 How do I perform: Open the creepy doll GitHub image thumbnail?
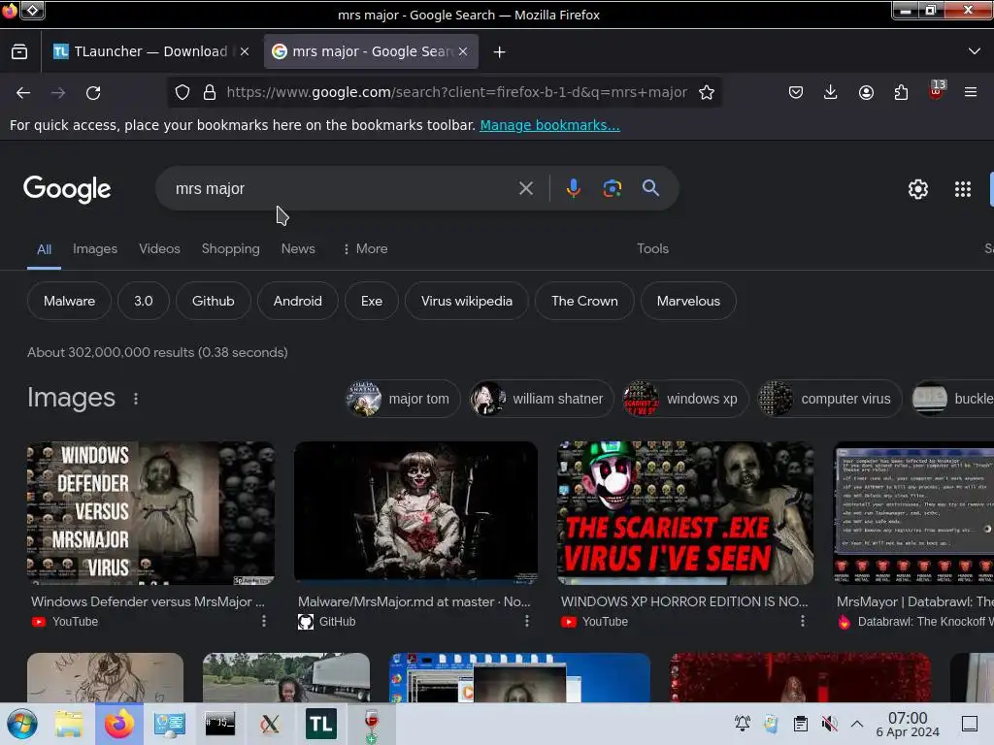point(415,512)
